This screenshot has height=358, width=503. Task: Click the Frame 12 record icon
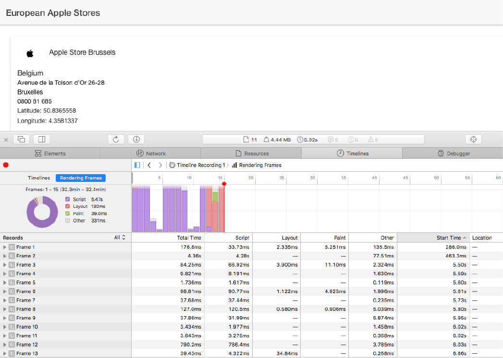(12, 345)
